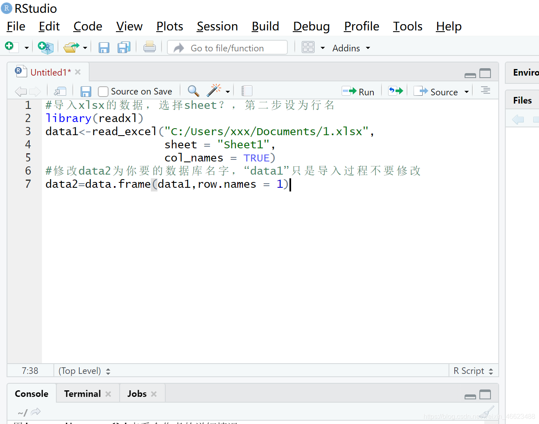Click the "Sheet1" string on line 4
Screen dimensions: 539x424
244,145
